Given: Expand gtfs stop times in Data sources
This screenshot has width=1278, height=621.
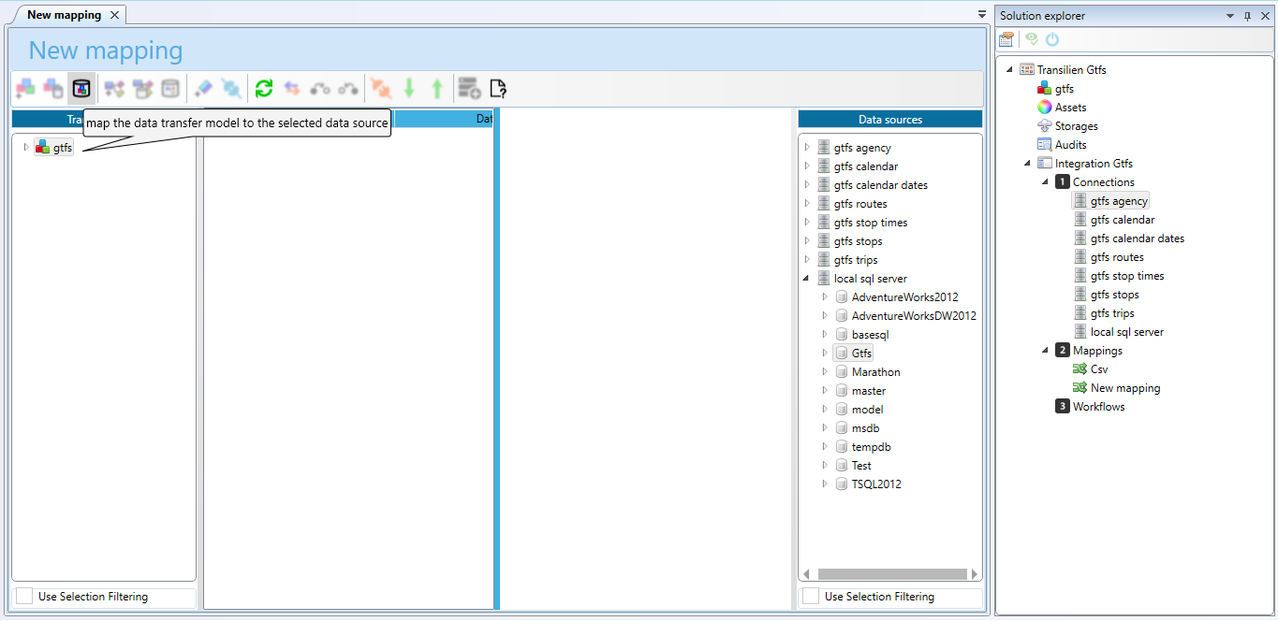Looking at the screenshot, I should 807,223.
